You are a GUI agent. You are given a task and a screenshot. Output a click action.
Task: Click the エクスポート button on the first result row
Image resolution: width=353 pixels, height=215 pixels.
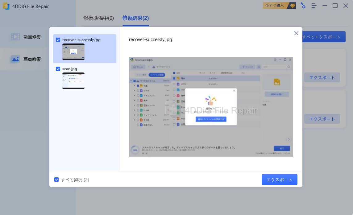[x=322, y=77]
